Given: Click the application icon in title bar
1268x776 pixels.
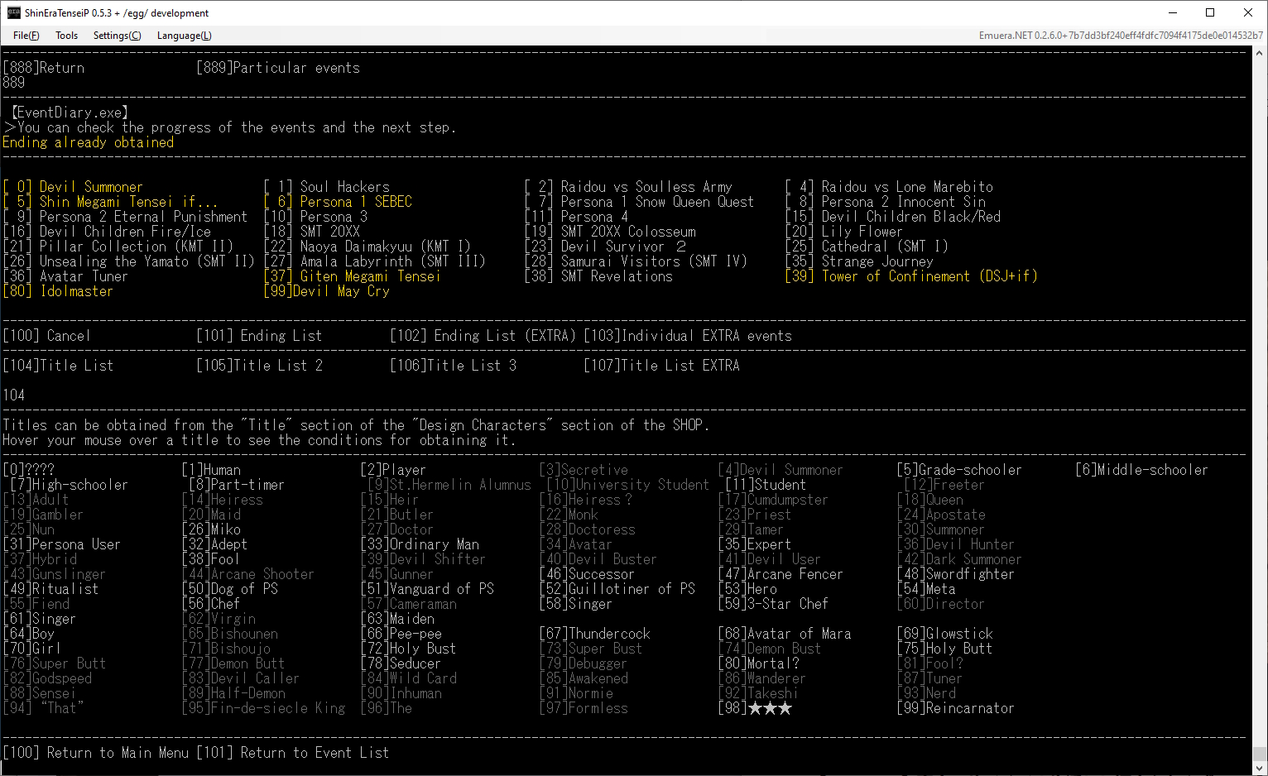Looking at the screenshot, I should [13, 12].
